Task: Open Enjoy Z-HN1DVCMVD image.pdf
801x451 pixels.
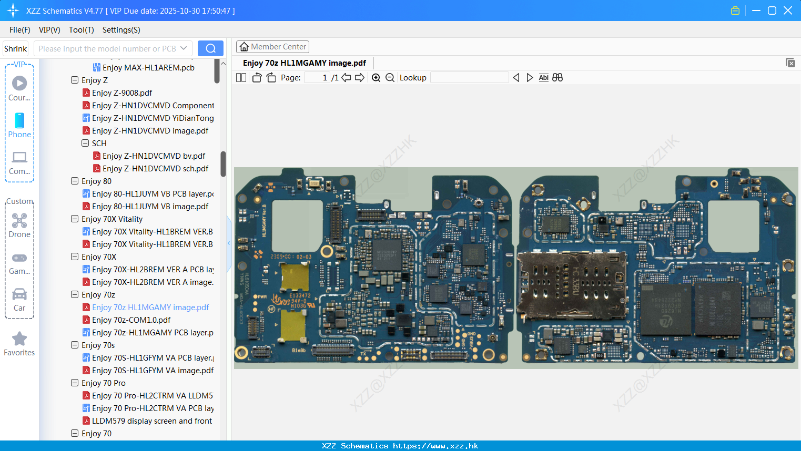Action: [145, 131]
